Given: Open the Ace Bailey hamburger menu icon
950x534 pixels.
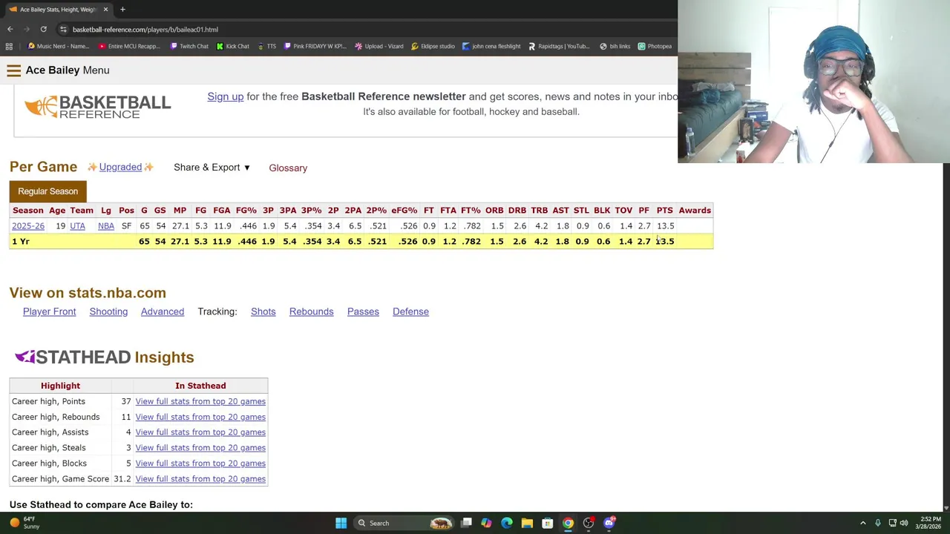Looking at the screenshot, I should [x=13, y=70].
